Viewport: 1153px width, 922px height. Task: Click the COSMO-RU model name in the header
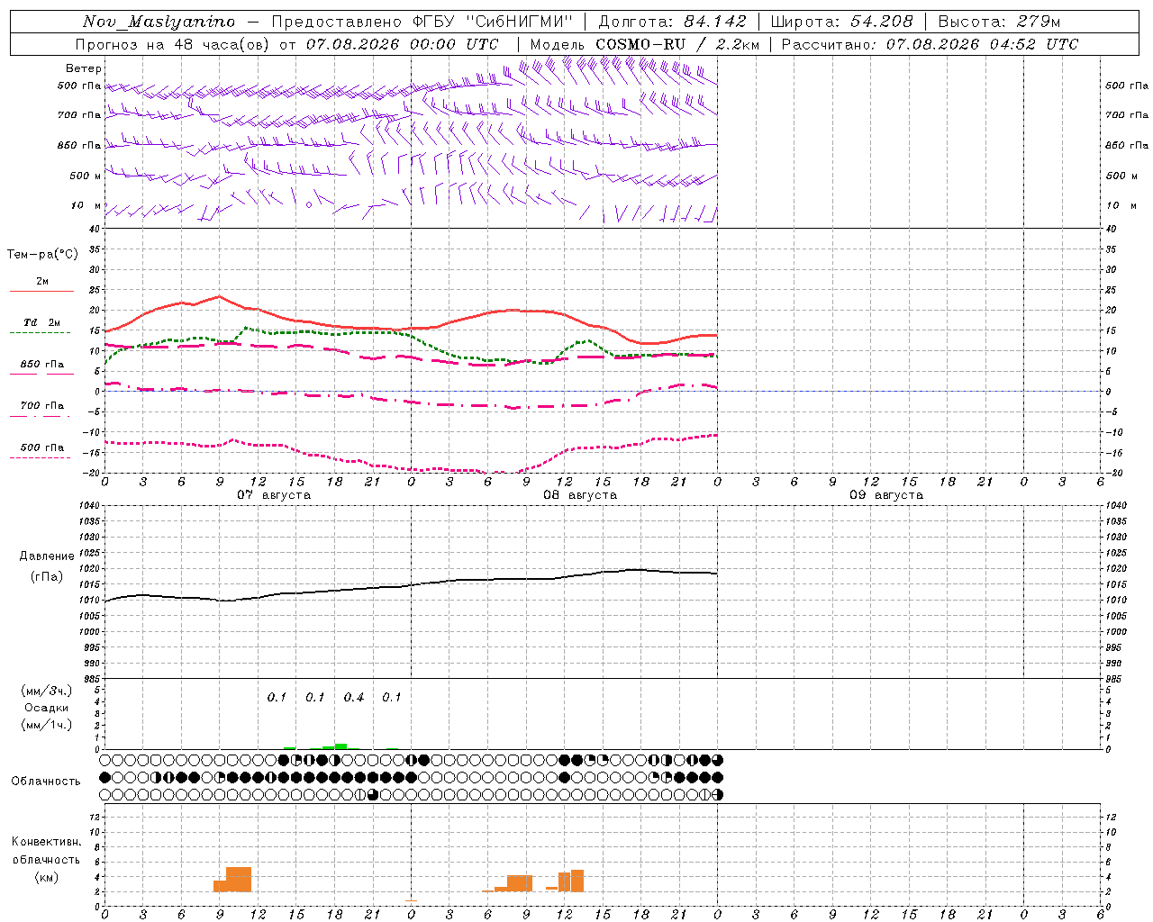click(x=640, y=44)
